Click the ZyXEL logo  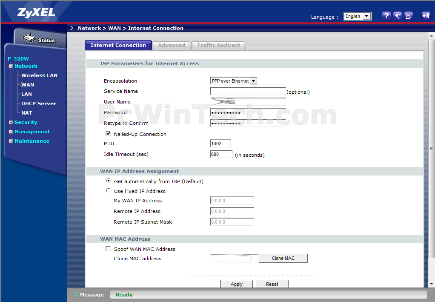pos(36,13)
